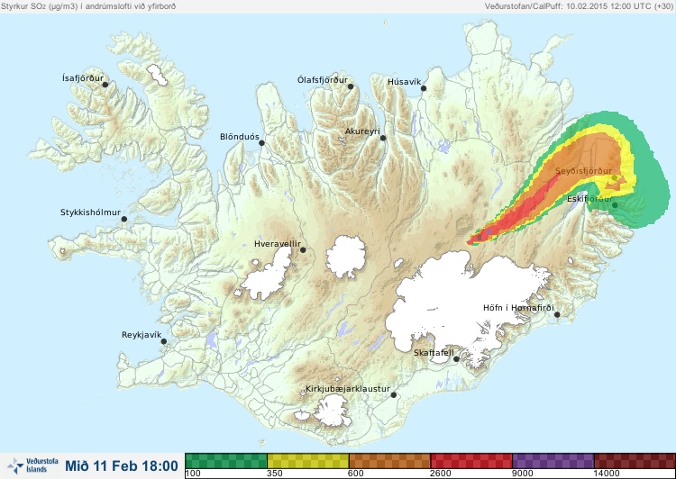Click the 'Höfn í Hornafirði' label

(518, 308)
